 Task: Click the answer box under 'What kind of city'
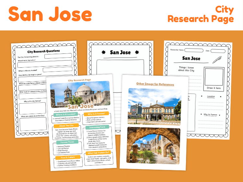tap(45, 64)
